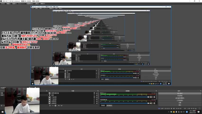The image size is (202, 114).
Task: Select the 广告右侧 image source row
Action: 73,99
